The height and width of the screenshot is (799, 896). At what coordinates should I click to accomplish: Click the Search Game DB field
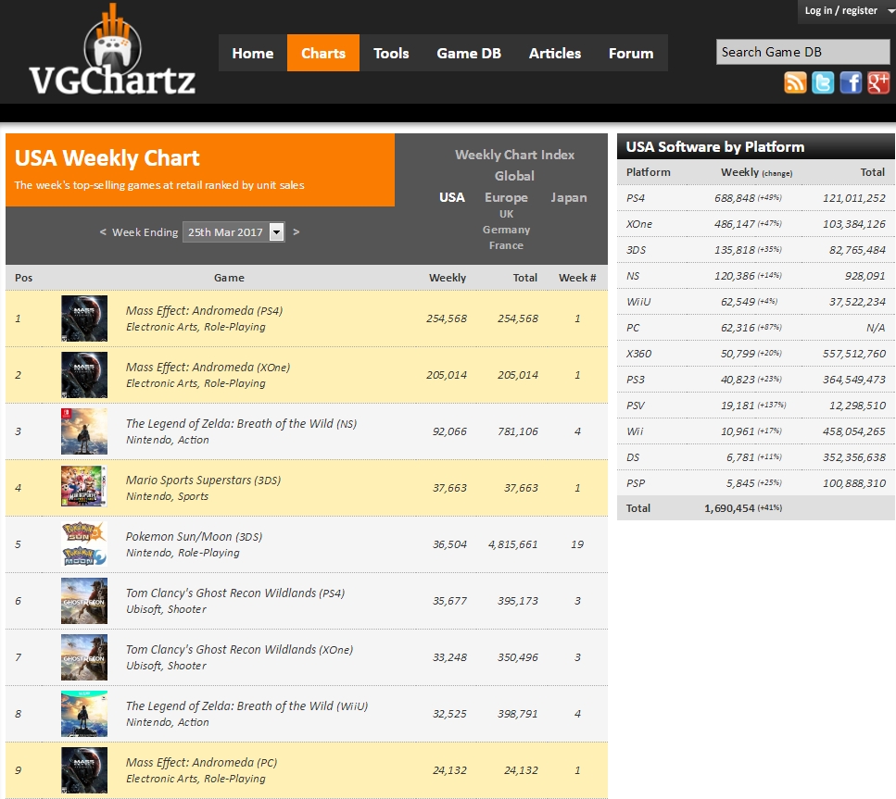pyautogui.click(x=802, y=52)
